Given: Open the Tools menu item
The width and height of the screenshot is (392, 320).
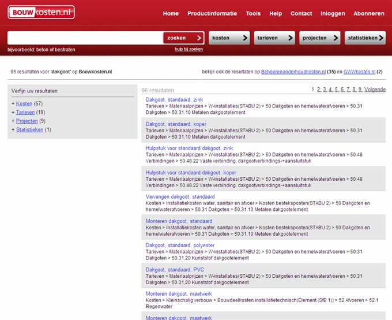Looking at the screenshot, I should click(253, 13).
